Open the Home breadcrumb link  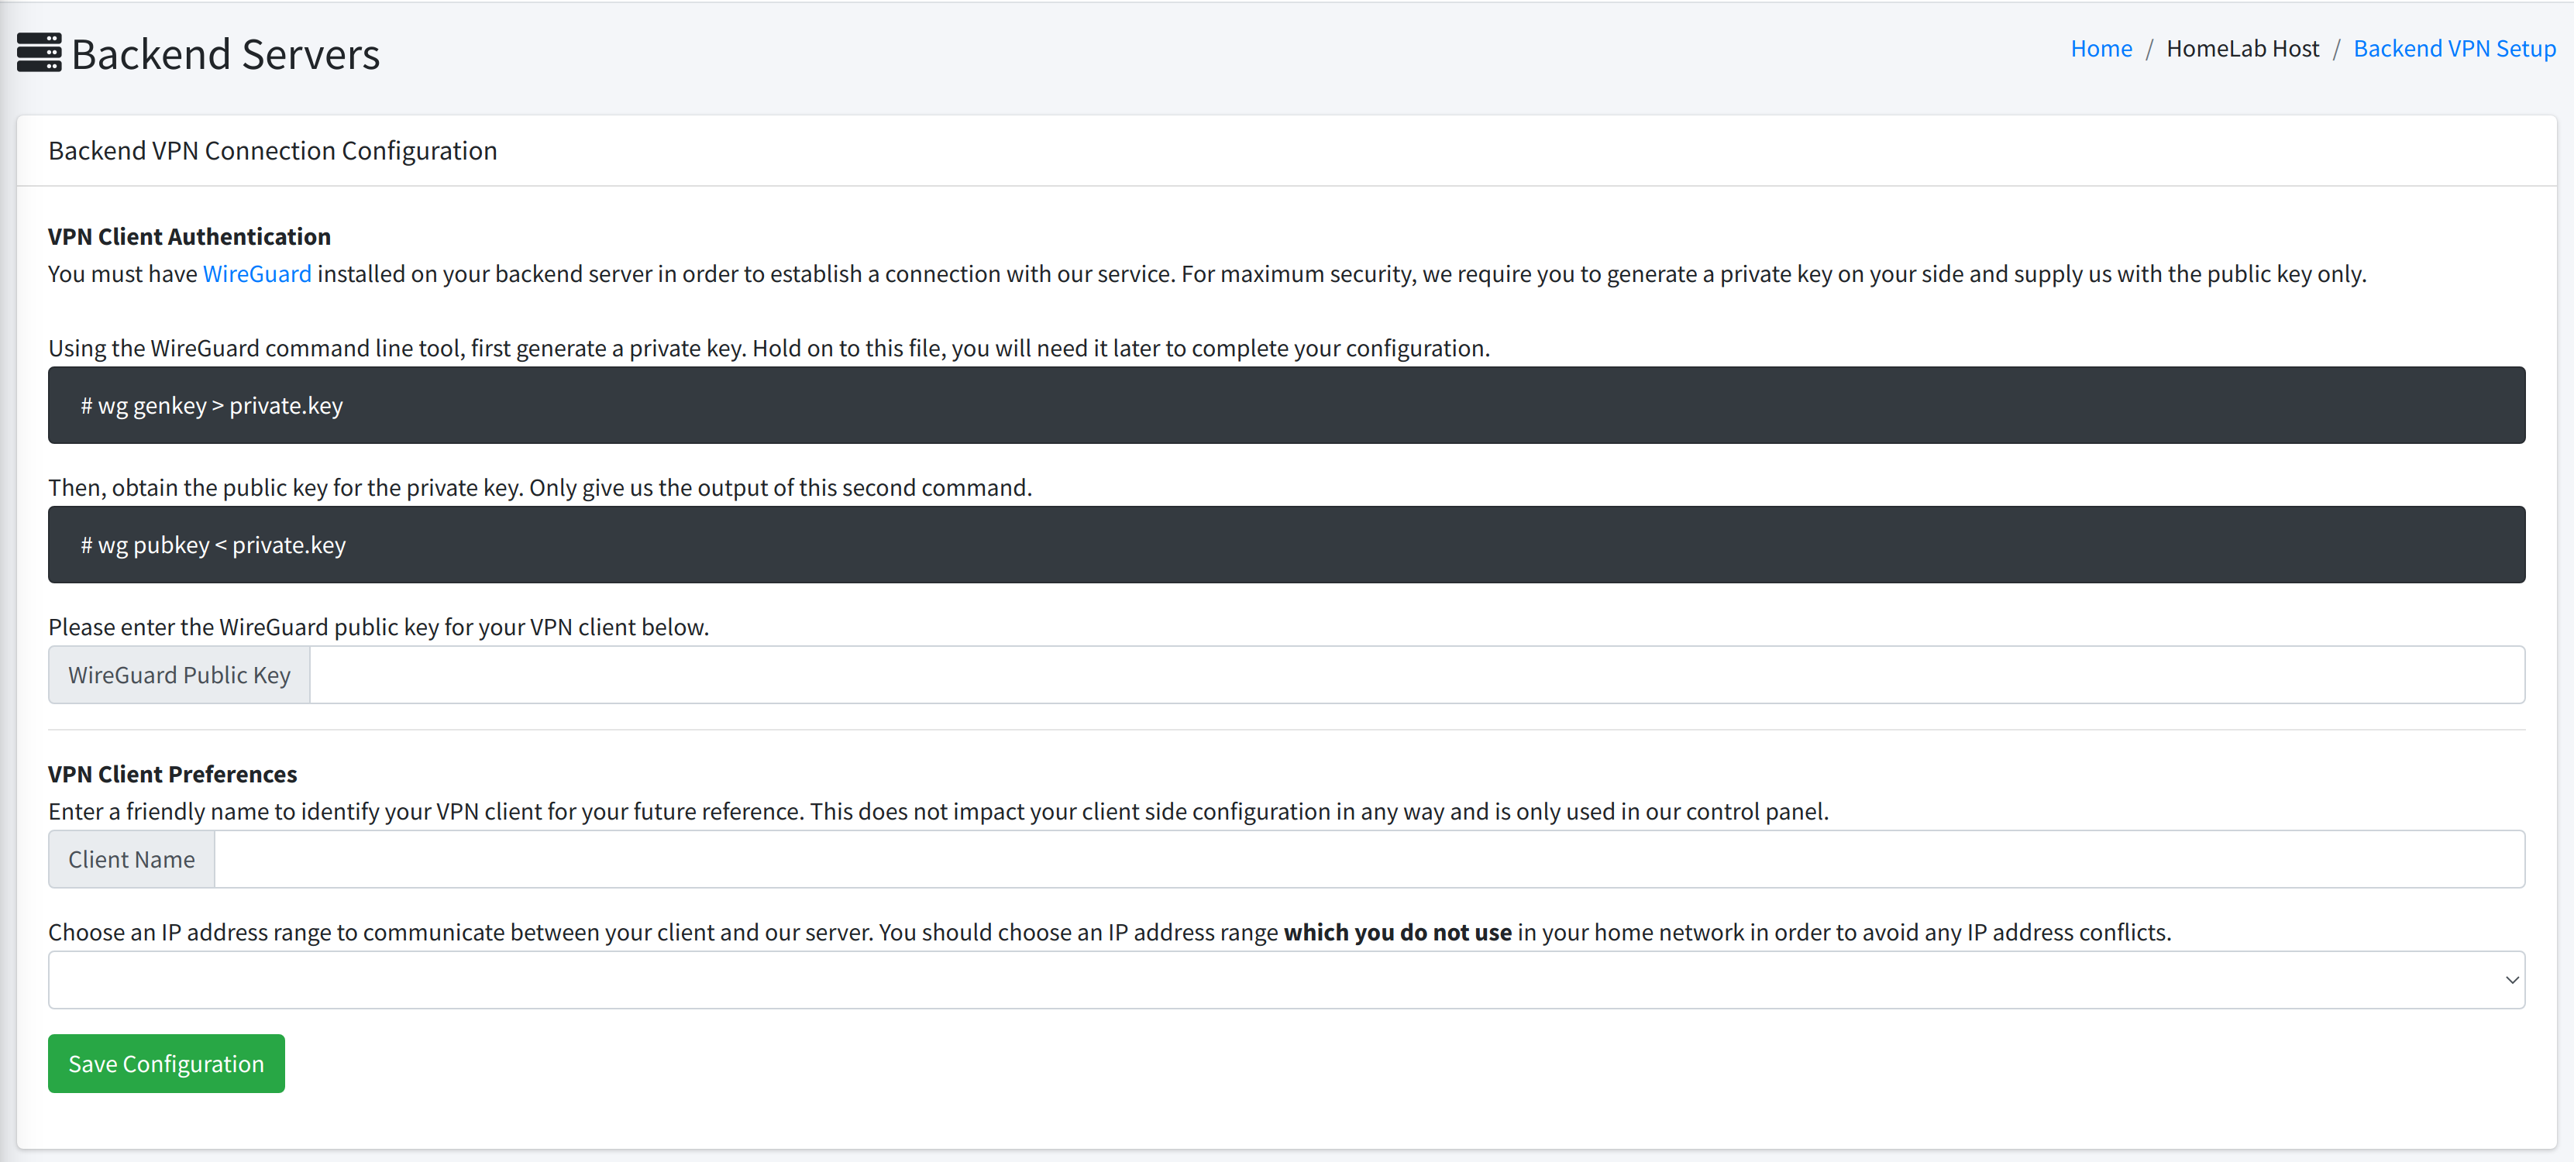click(x=2101, y=48)
